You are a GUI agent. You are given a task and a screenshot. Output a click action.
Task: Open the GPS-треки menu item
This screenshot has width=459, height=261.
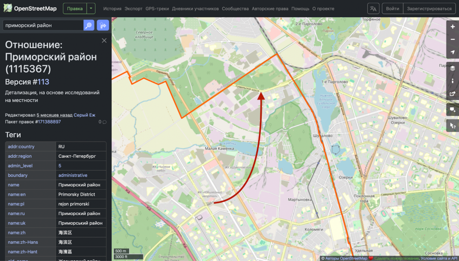[157, 9]
